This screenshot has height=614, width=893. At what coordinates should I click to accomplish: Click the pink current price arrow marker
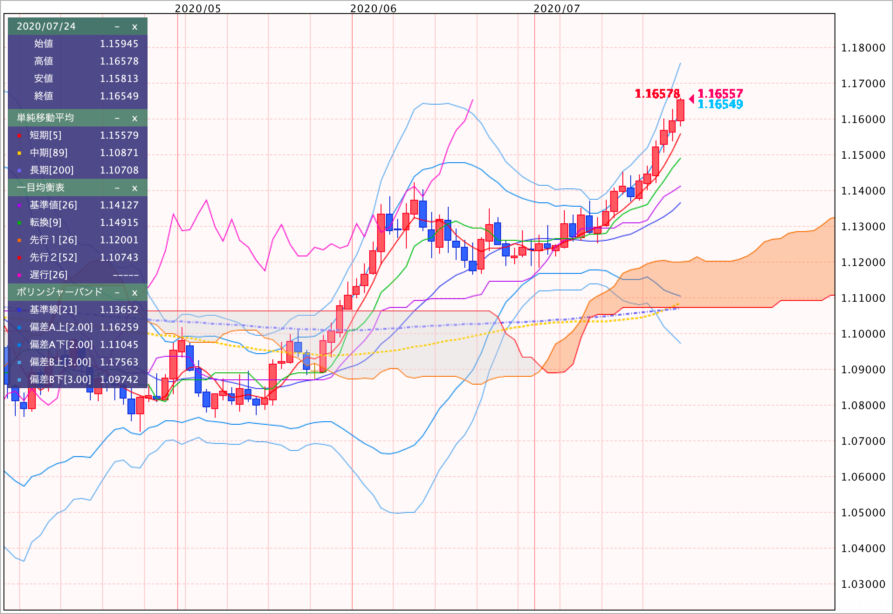[x=691, y=99]
